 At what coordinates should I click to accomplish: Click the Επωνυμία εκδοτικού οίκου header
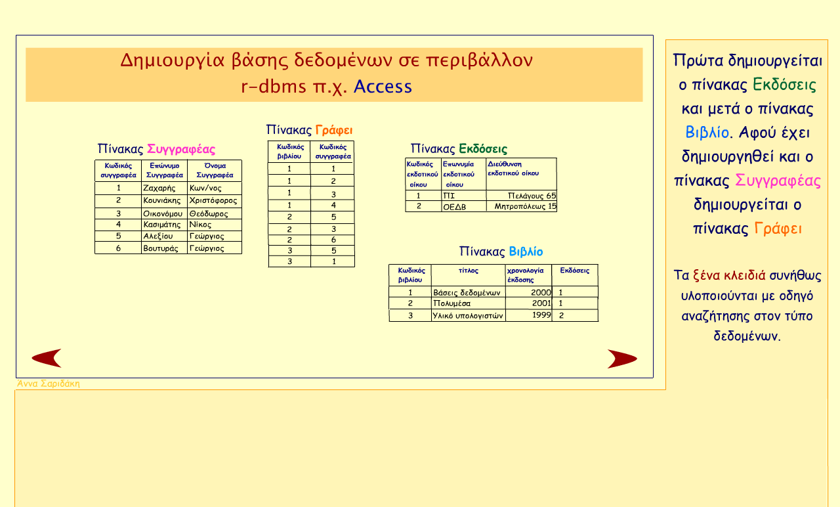[459, 174]
